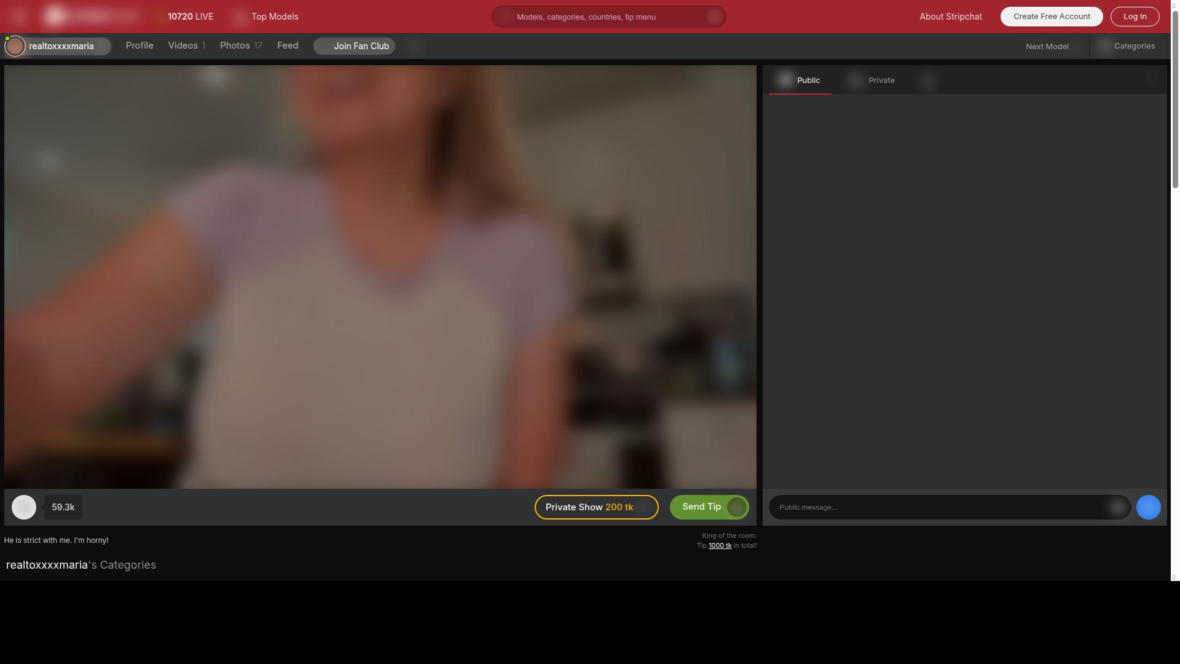
Task: Open the Categories panel at right
Action: tap(1128, 46)
